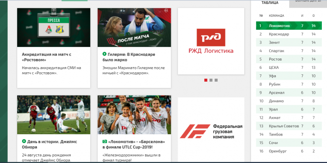Switch to the Таблица tab
The width and height of the screenshot is (327, 163).
tap(270, 3)
